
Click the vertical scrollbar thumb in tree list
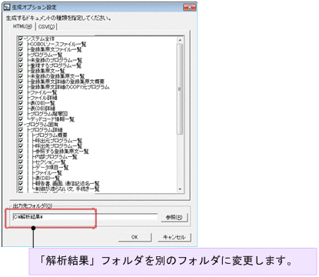pos(180,89)
